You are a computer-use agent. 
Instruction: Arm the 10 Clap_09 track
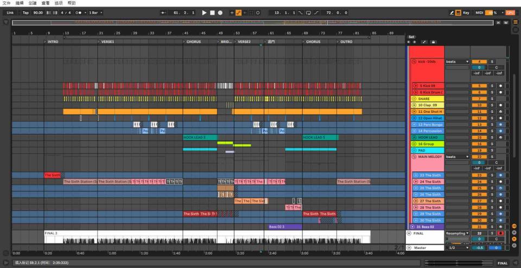500,105
